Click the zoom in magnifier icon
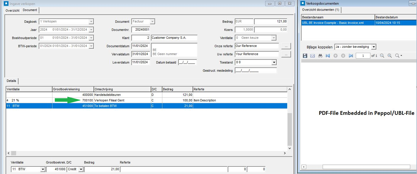Screen dimensions: 417x174 point(390,56)
